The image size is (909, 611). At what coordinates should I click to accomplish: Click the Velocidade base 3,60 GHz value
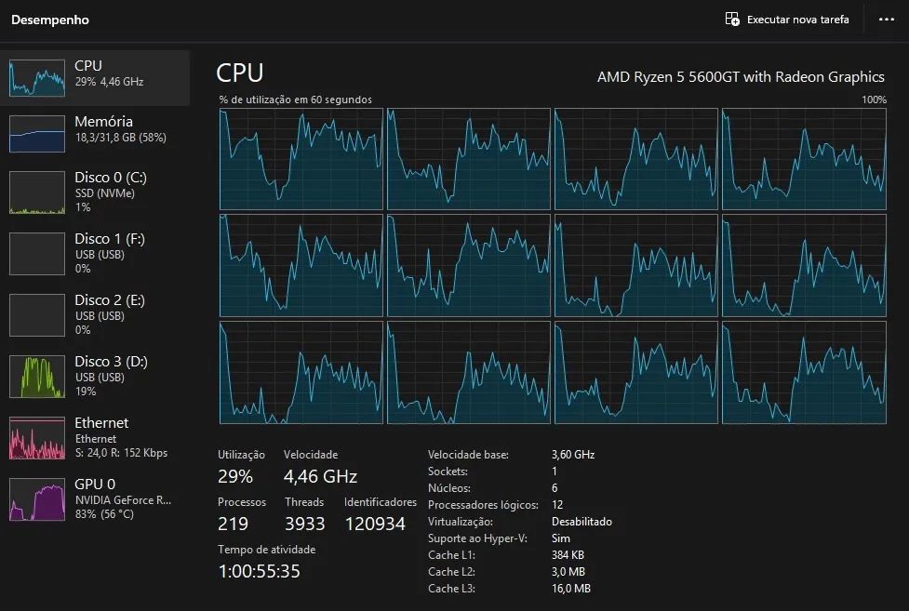point(573,455)
